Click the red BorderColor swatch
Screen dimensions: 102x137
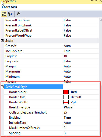pos(66,92)
